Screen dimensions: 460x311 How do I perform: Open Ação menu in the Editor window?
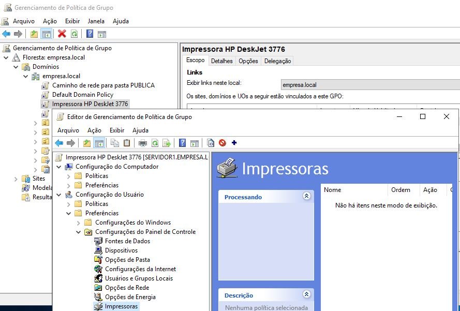tap(94, 130)
